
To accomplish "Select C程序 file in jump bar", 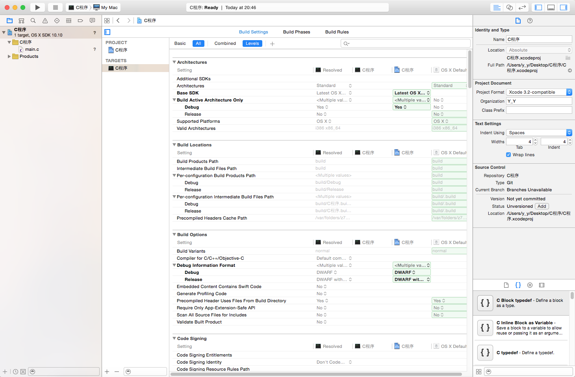I will click(147, 20).
